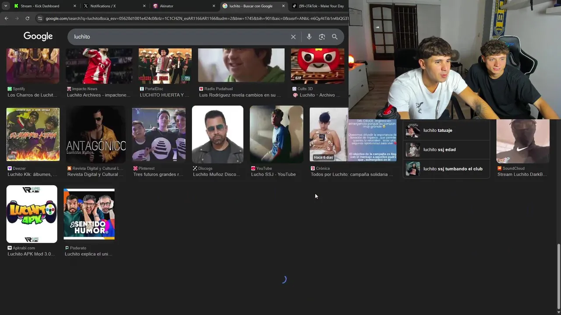Click the Google logo
The image size is (561, 315).
coord(38,36)
